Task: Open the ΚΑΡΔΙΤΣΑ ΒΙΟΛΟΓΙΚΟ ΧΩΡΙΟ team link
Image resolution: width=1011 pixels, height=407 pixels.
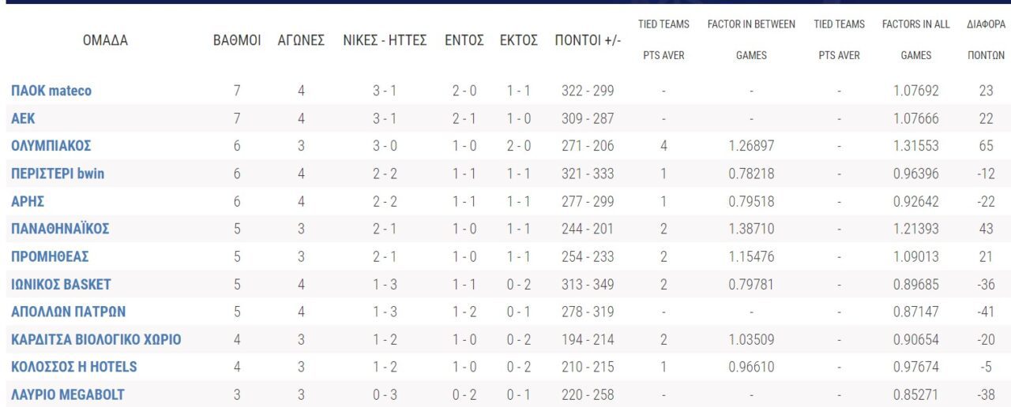Action: [x=96, y=340]
